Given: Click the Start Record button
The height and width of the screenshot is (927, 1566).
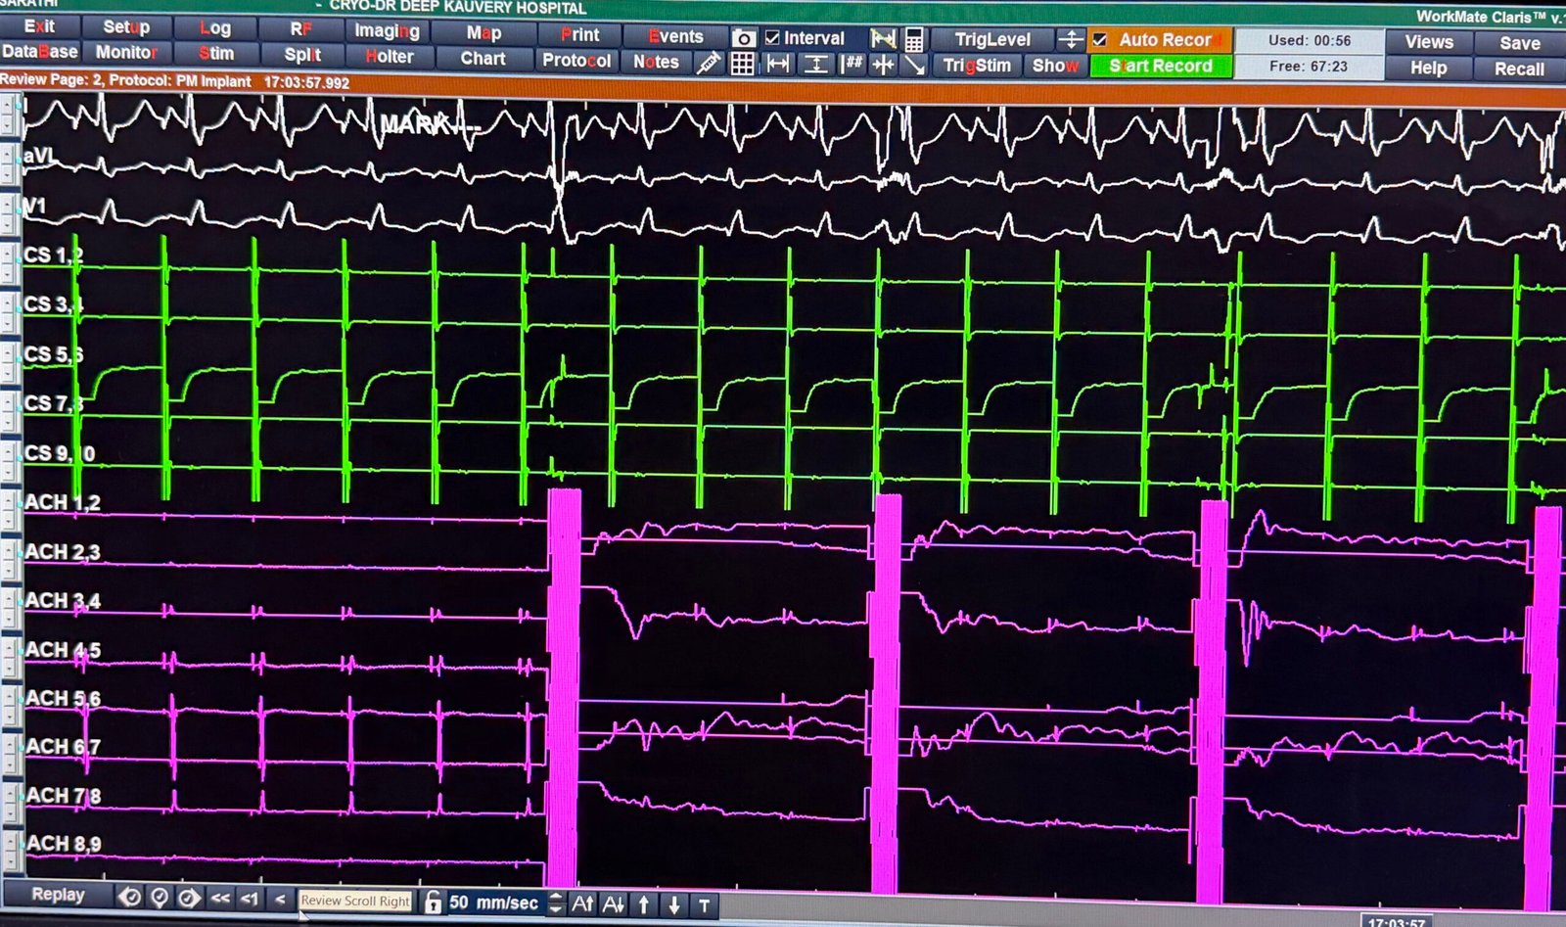Looking at the screenshot, I should click(1161, 66).
